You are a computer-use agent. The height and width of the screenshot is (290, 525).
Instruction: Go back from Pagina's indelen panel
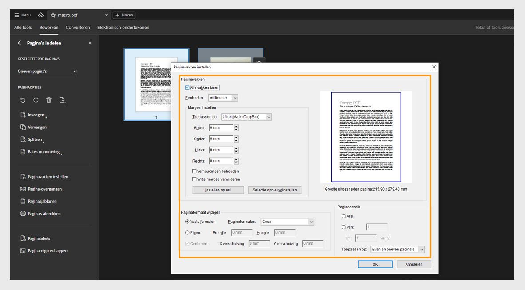20,43
